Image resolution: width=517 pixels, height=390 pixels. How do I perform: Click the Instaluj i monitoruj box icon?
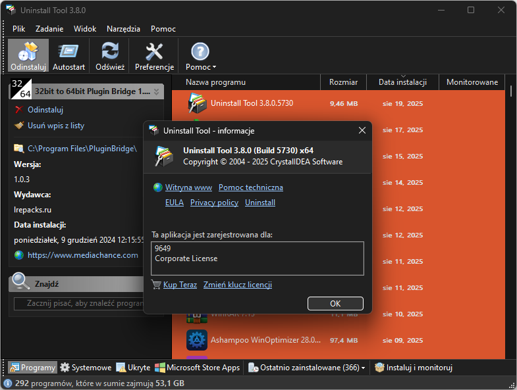(x=379, y=367)
